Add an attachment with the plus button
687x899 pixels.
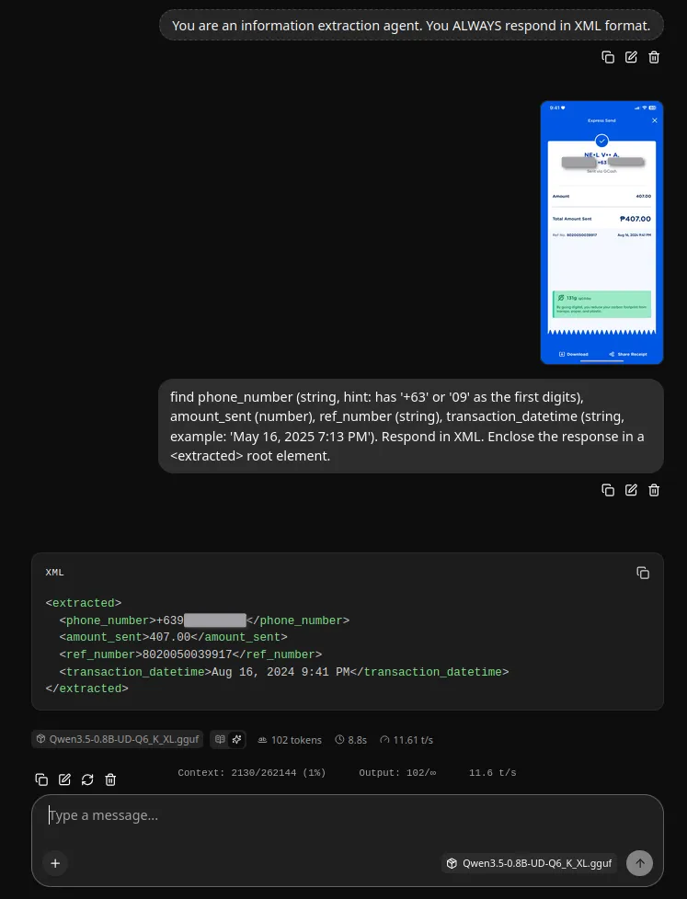tap(55, 863)
